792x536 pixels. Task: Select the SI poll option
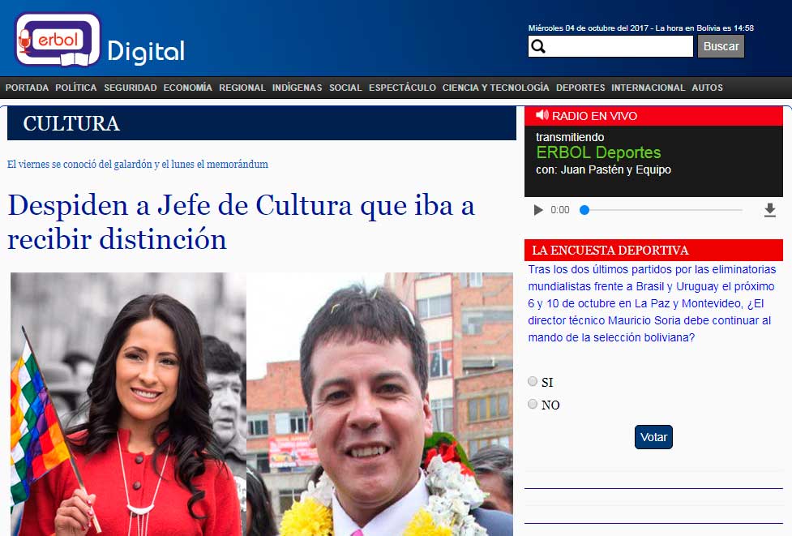point(533,381)
